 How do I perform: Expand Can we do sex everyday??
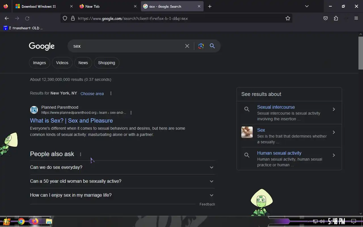123,167
